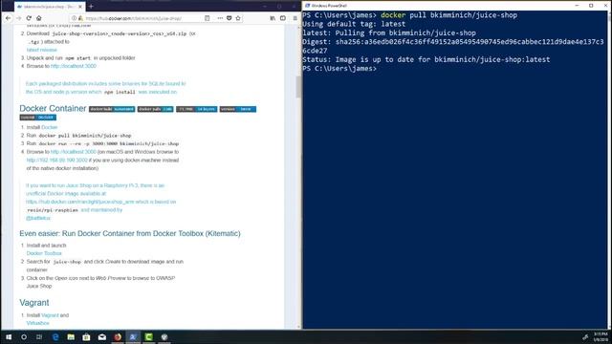Click the browser page vertical scrollbar
Image resolution: width=612 pixels, height=344 pixels.
(298, 88)
